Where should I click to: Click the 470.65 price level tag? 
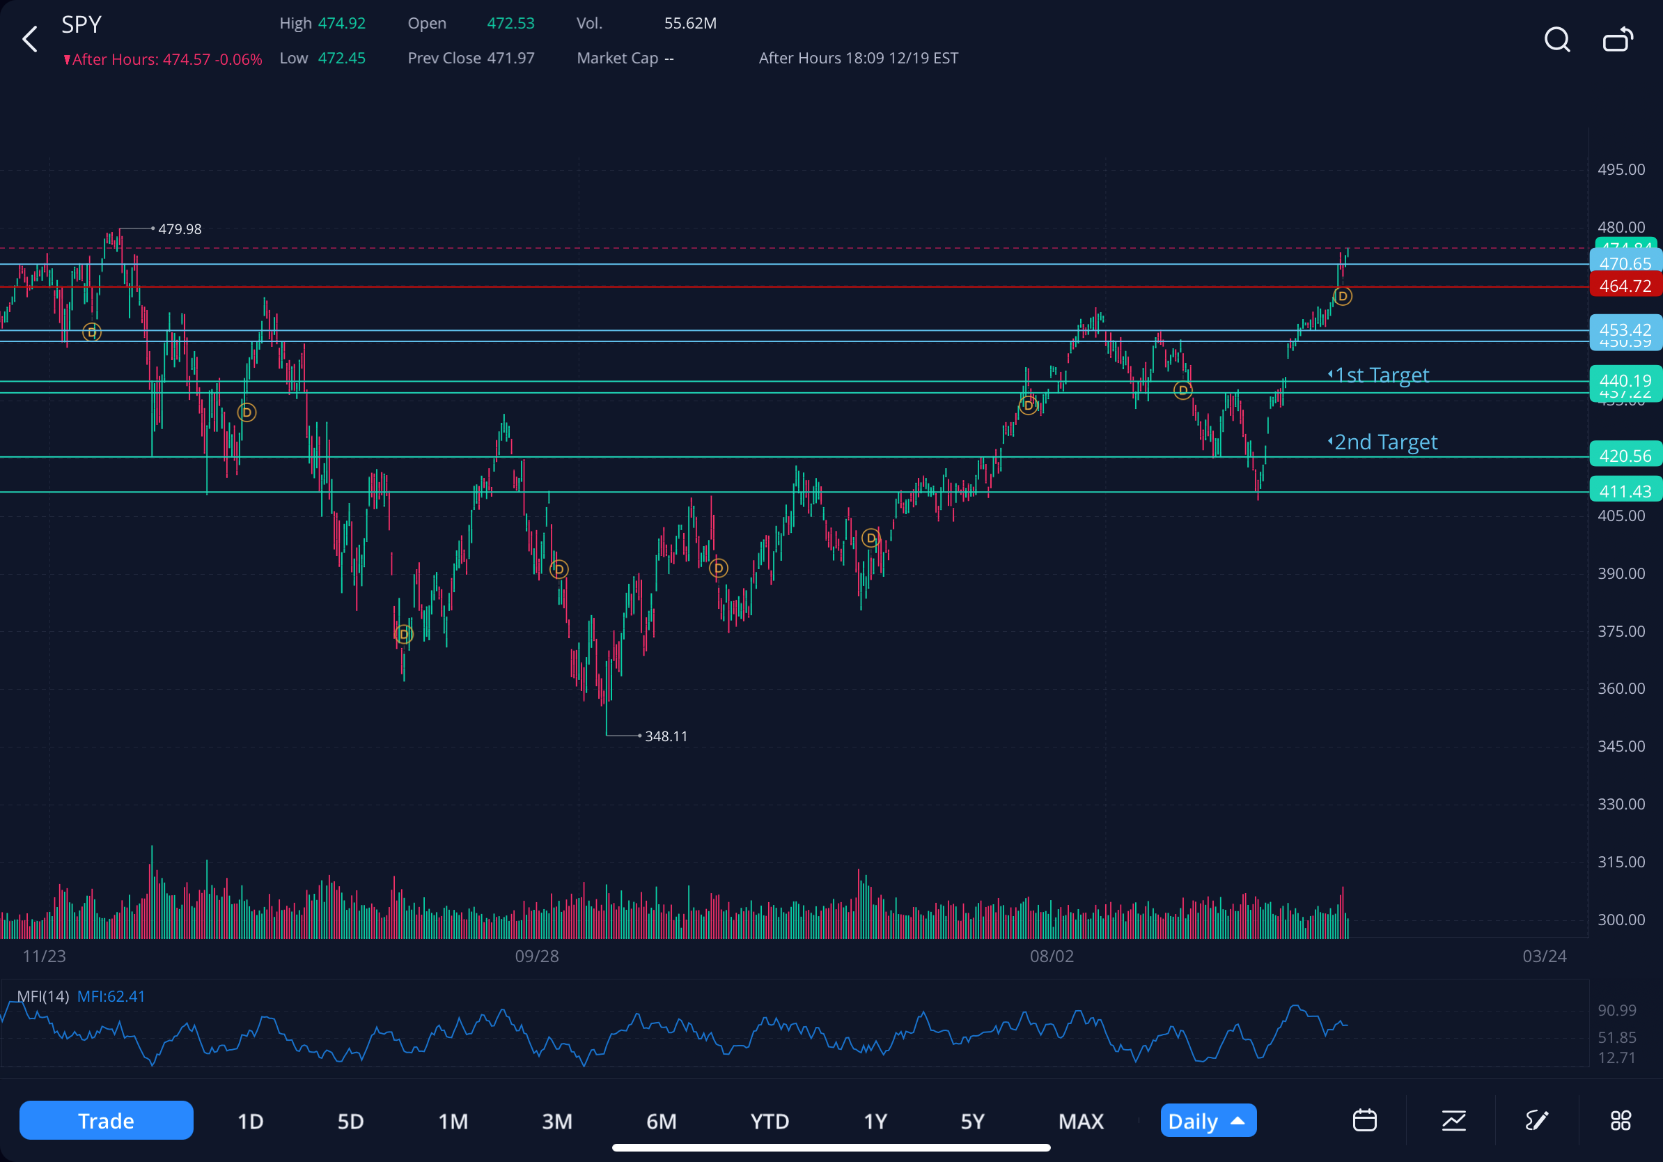(x=1625, y=264)
